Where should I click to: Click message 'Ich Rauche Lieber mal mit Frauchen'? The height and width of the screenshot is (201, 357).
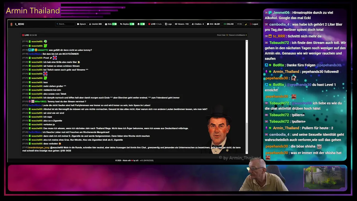76,132
